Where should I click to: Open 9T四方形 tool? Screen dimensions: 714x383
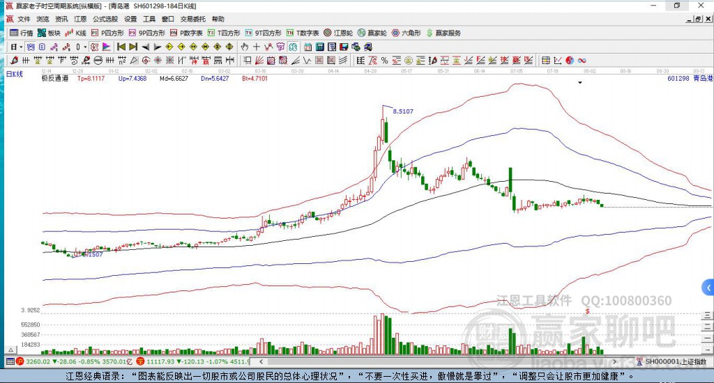pos(263,33)
